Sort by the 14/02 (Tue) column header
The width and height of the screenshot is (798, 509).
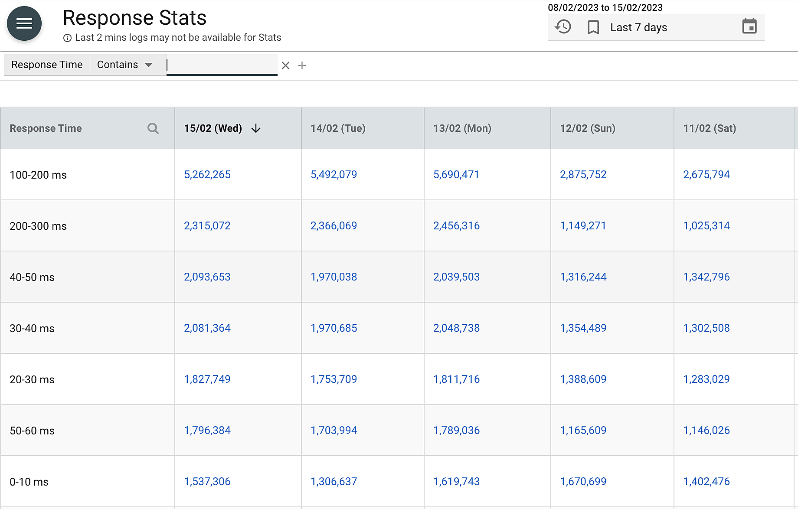click(338, 128)
